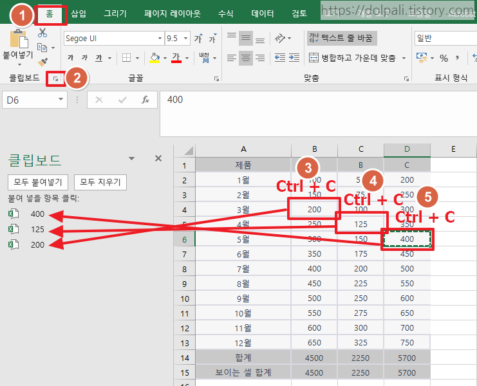Click 모두 지우기 button

(x=100, y=182)
